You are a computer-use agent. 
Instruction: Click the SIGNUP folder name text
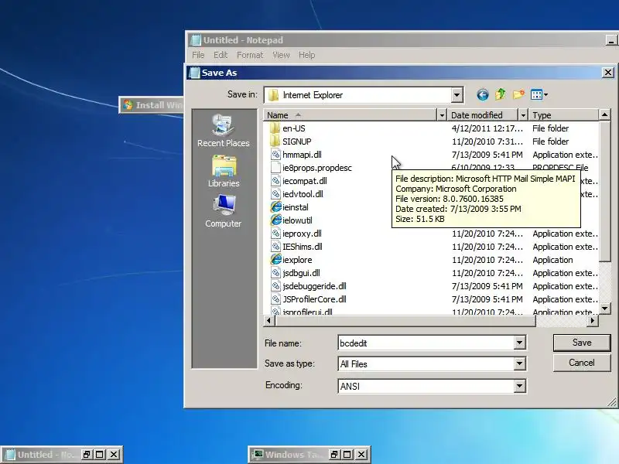pyautogui.click(x=297, y=142)
